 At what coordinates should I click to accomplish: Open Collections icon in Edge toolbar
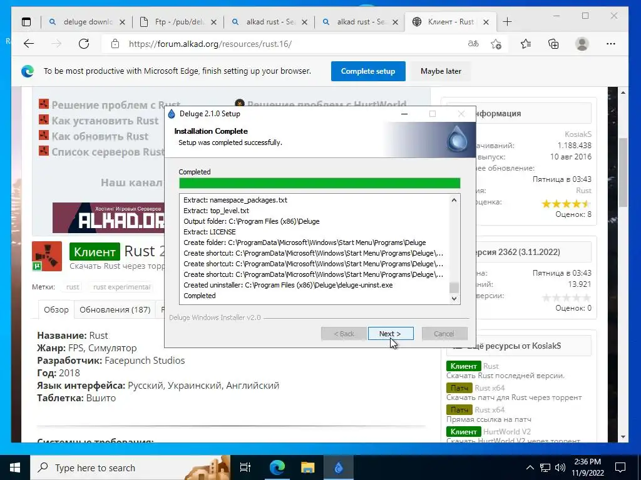(553, 44)
